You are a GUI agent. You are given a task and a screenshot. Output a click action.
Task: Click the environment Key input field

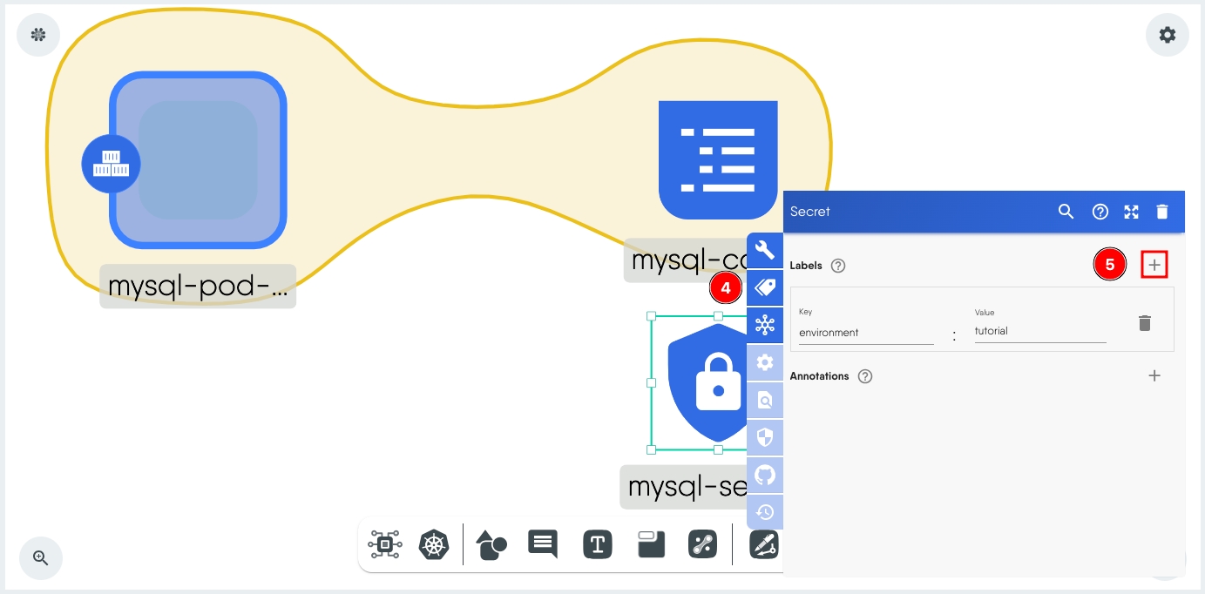coord(865,332)
